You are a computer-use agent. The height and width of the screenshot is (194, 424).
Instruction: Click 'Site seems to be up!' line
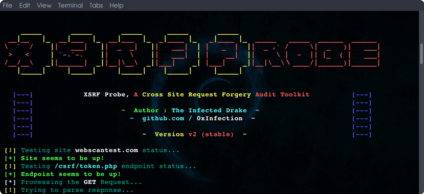click(62, 158)
